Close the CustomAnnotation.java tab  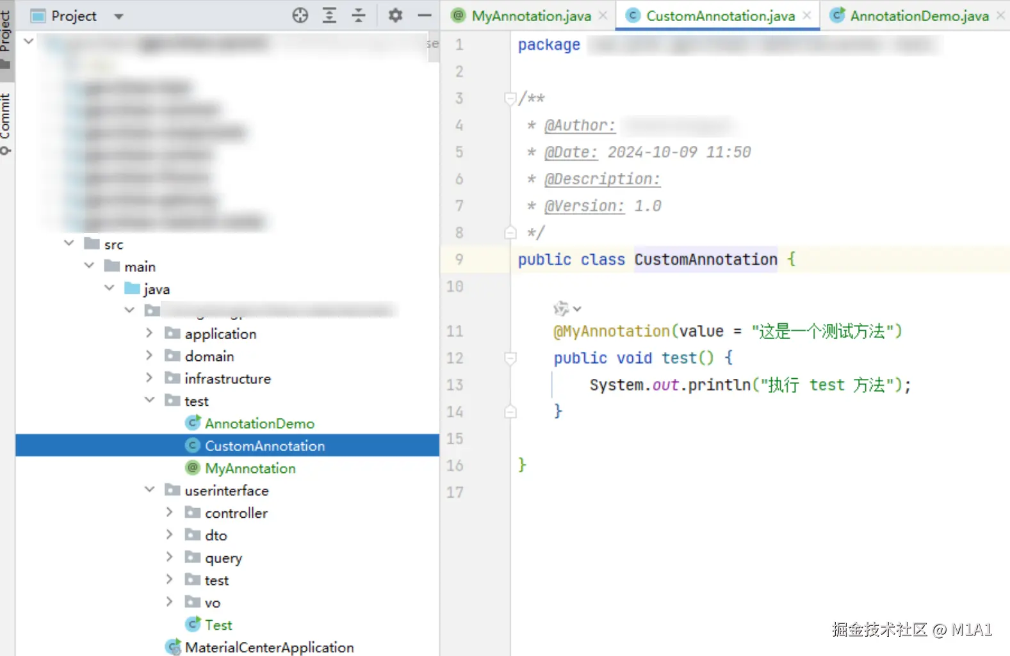(x=807, y=15)
